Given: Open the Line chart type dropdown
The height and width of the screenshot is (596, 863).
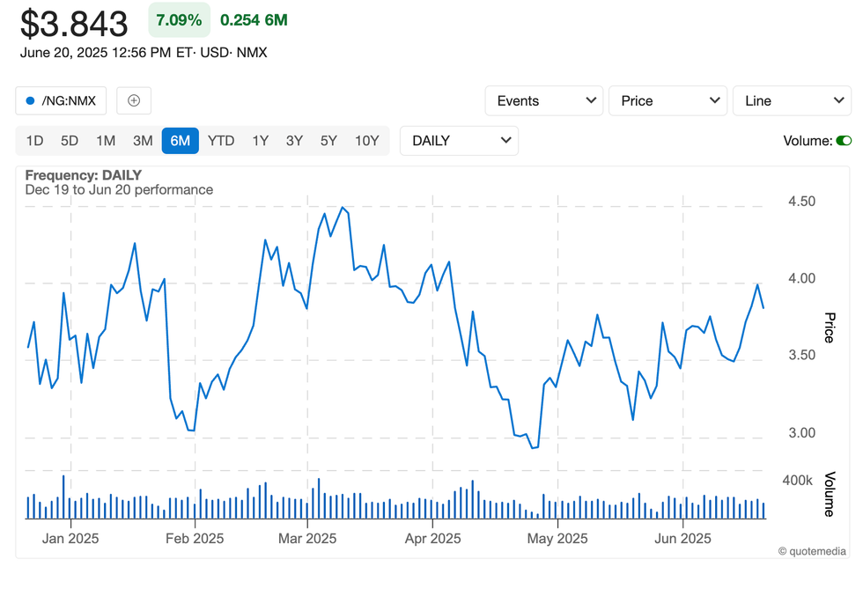Looking at the screenshot, I should tap(792, 100).
